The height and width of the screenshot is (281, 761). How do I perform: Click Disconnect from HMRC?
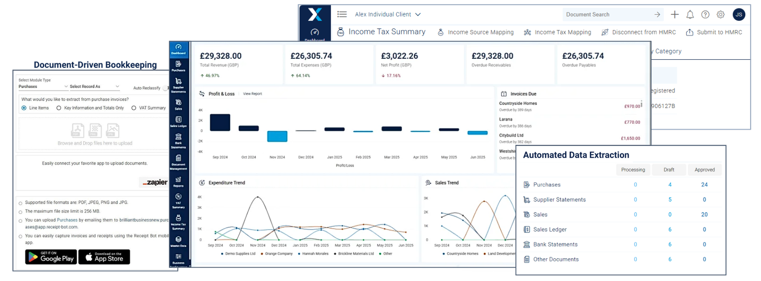638,32
